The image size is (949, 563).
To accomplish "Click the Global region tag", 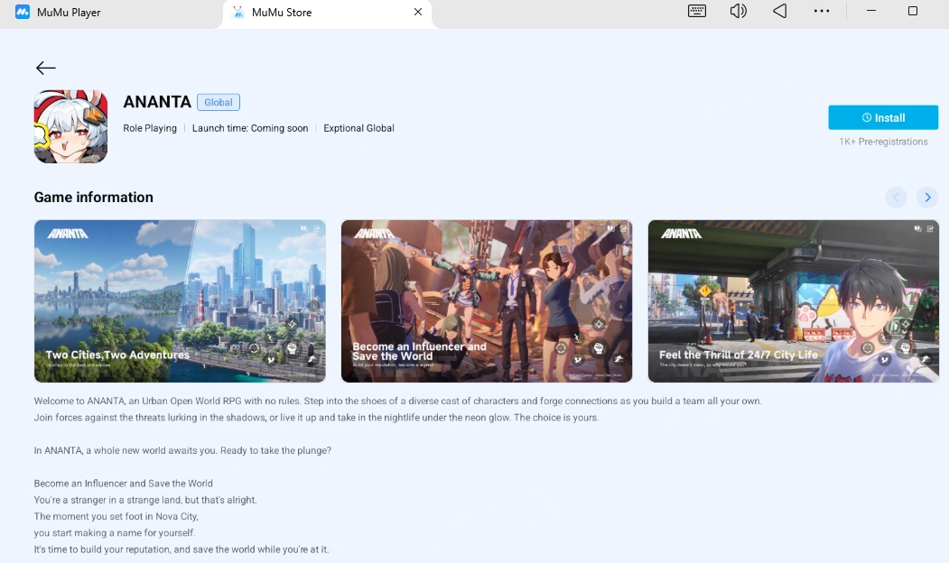I will 219,102.
